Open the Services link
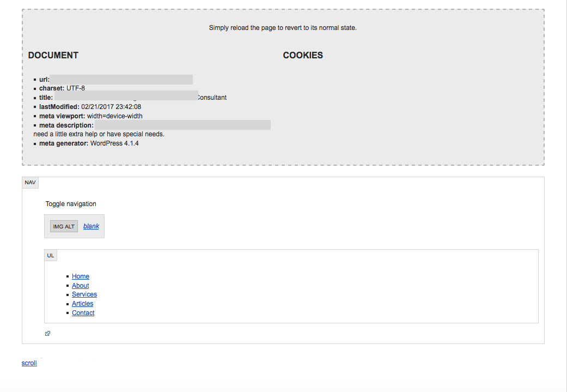 coord(84,294)
